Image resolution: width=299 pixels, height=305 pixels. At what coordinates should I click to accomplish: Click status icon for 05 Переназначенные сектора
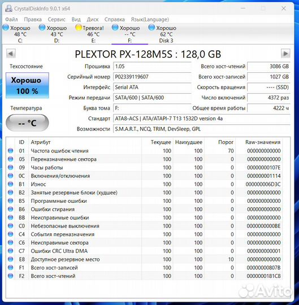click(11, 159)
